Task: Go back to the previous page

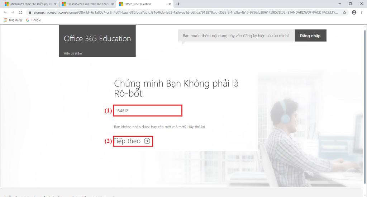Action: point(5,13)
